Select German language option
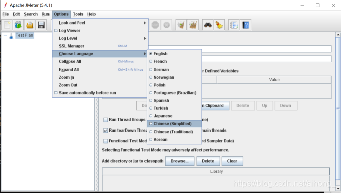Viewport: 341px width, 193px height. pyautogui.click(x=174, y=70)
